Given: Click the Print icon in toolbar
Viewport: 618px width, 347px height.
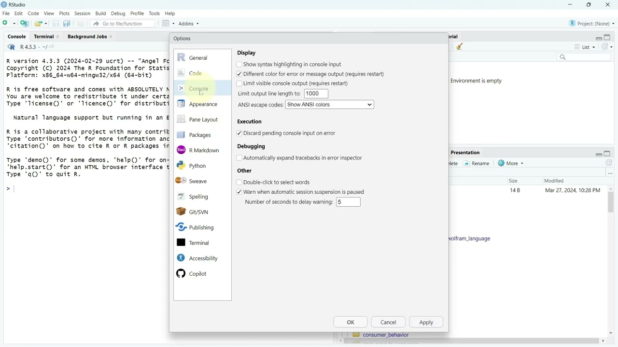Looking at the screenshot, I should click(81, 24).
